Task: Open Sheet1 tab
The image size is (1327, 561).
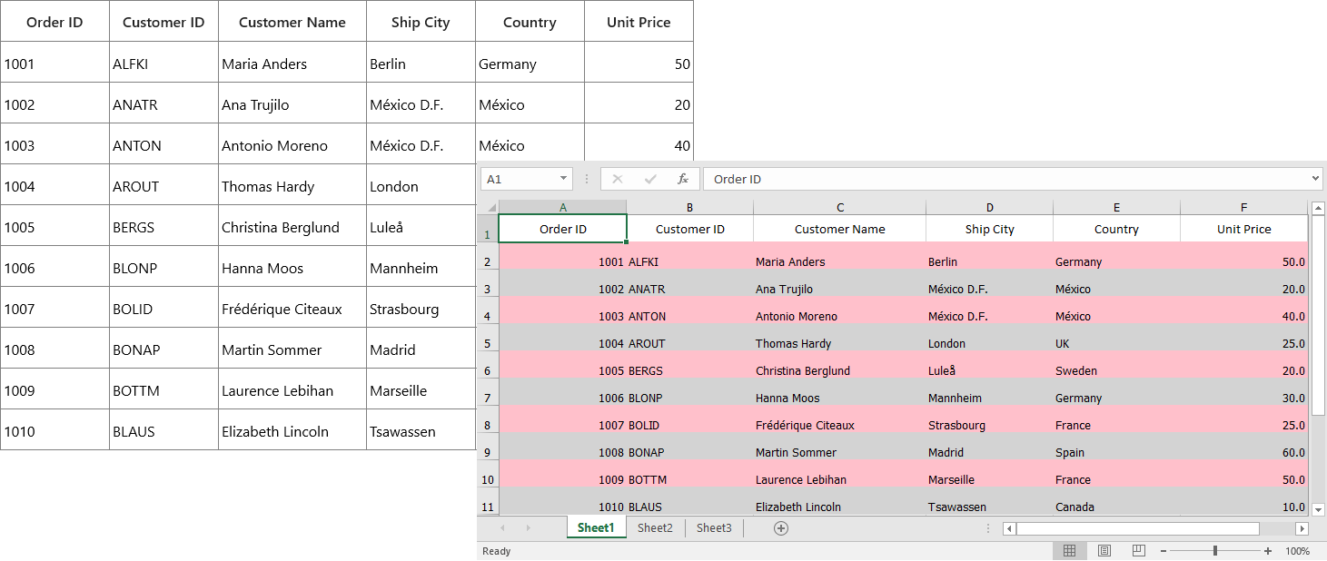Action: [596, 528]
